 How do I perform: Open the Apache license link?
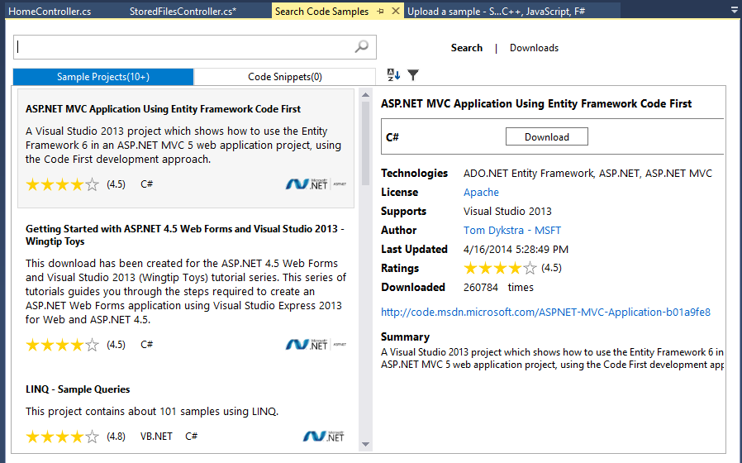(481, 192)
